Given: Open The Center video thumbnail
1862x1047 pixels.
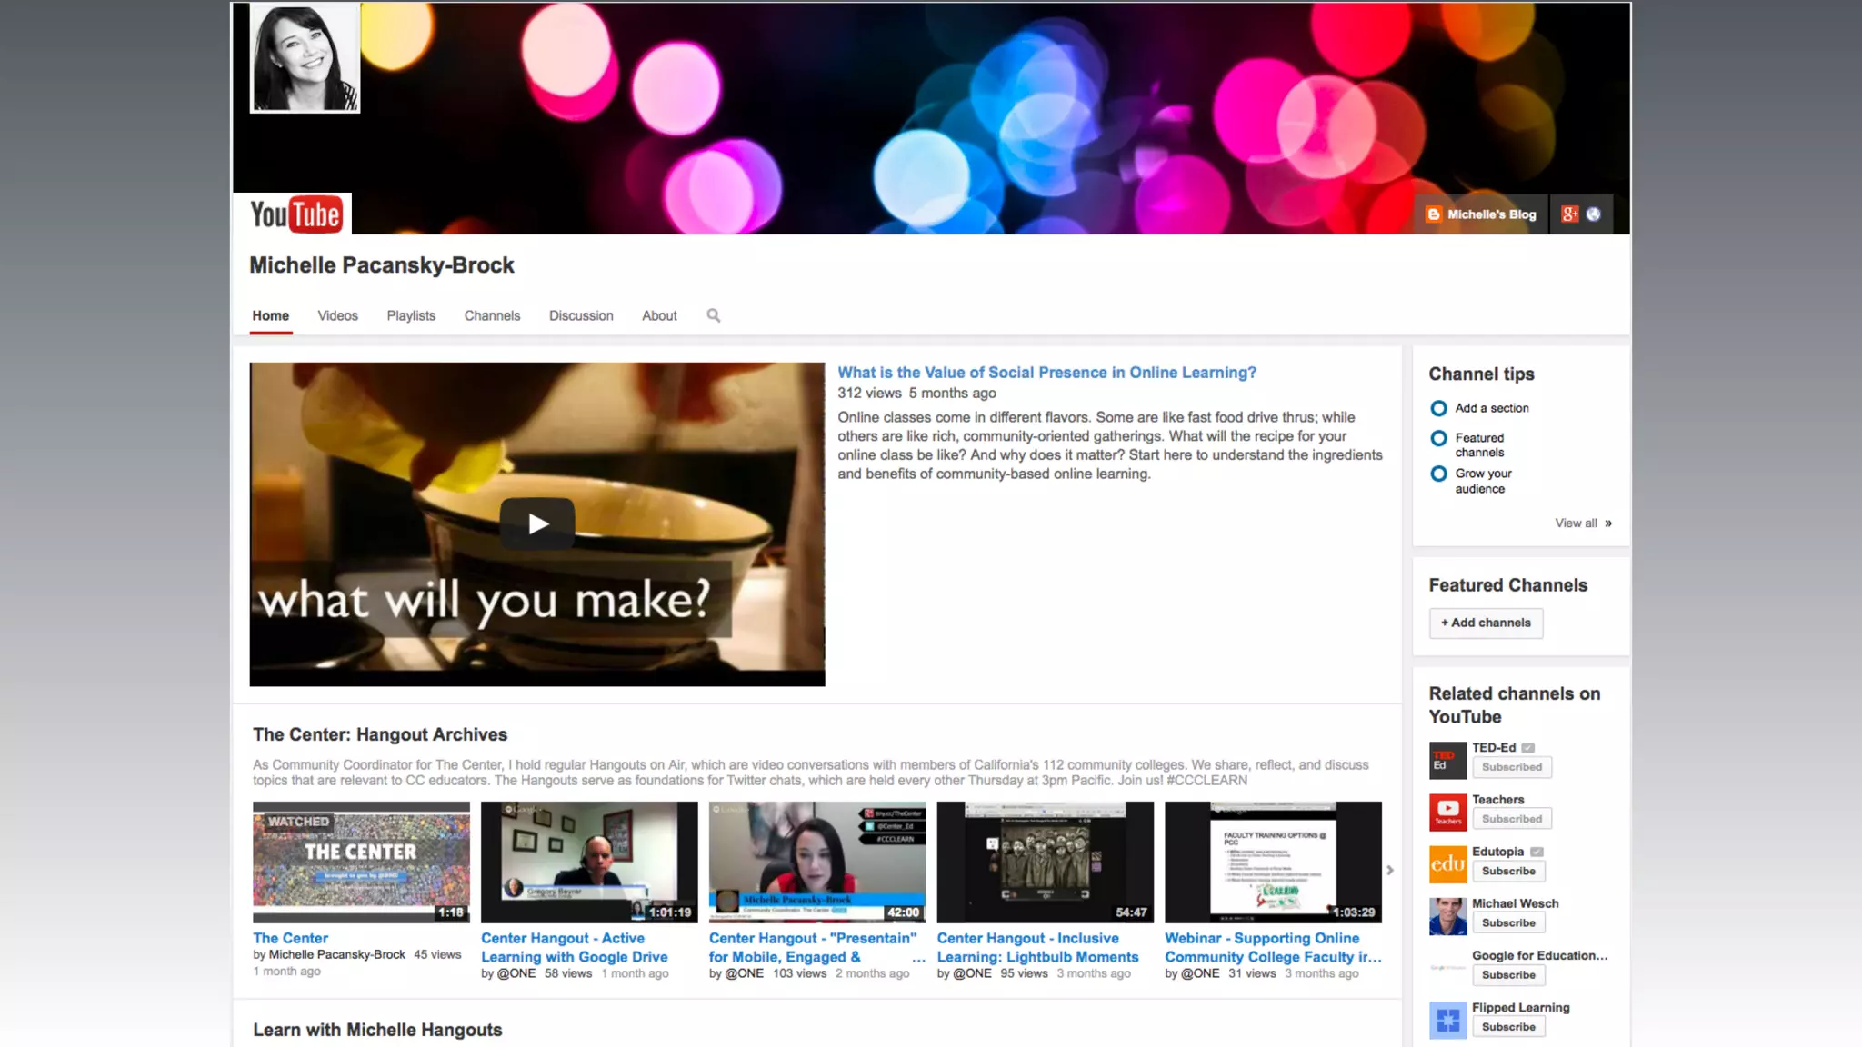Looking at the screenshot, I should pyautogui.click(x=361, y=862).
